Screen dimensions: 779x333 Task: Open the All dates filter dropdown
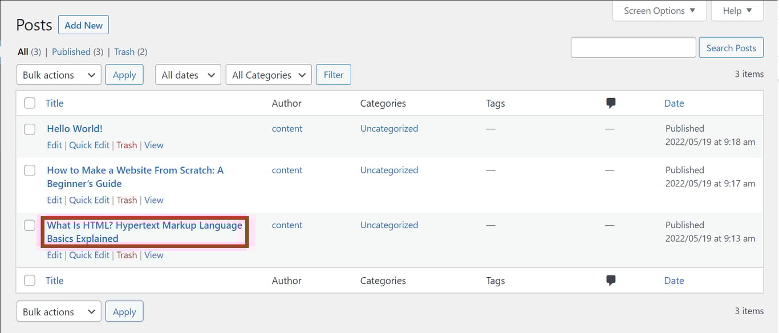click(x=188, y=75)
